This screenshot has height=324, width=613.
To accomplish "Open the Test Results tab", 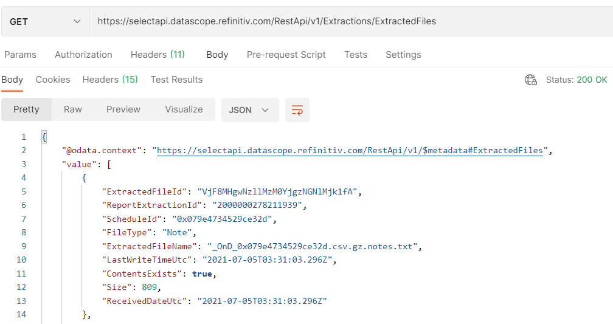I will [x=176, y=80].
